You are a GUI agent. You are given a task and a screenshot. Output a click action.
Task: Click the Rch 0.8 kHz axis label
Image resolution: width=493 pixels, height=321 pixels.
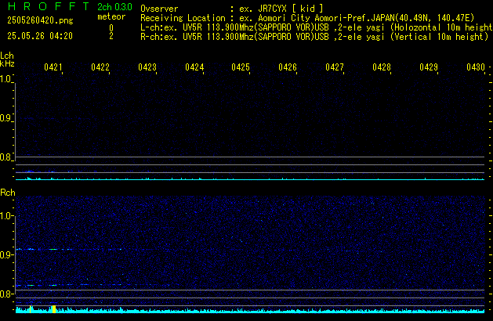[x=5, y=294]
